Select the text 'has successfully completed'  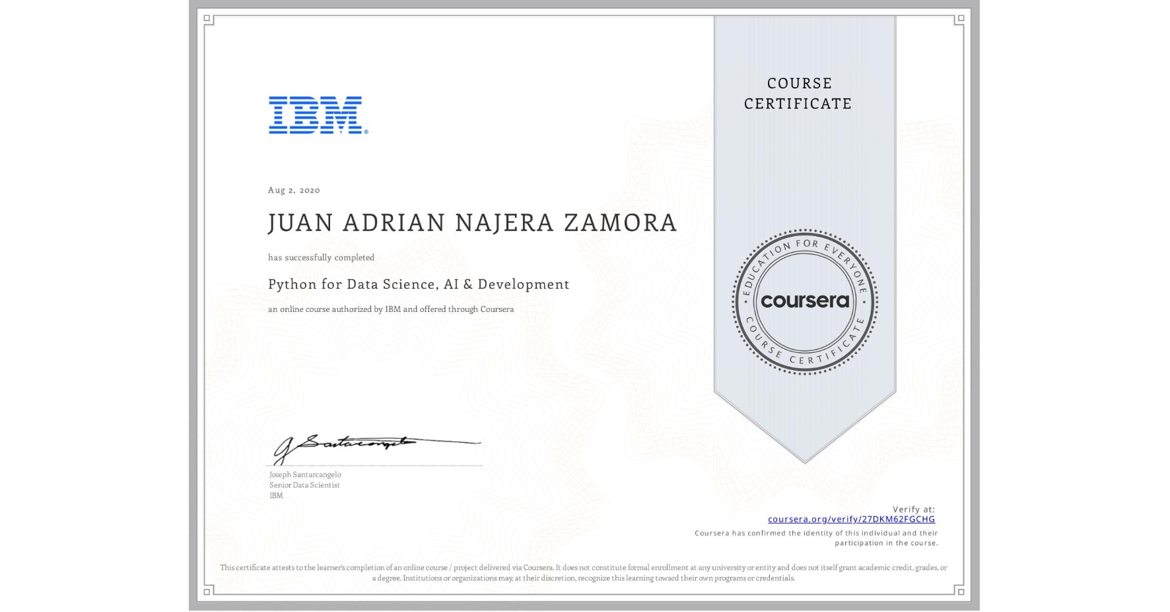[321, 258]
